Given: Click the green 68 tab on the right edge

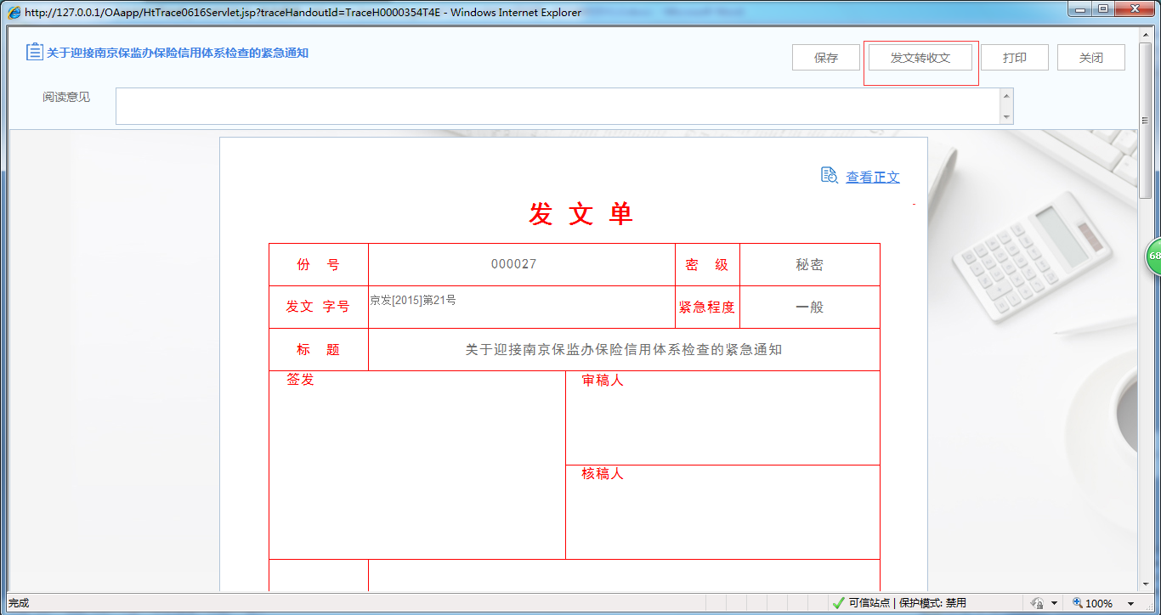Looking at the screenshot, I should point(1155,255).
